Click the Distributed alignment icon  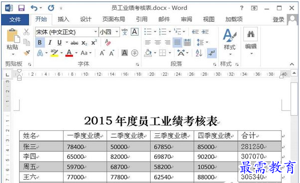click(x=187, y=42)
